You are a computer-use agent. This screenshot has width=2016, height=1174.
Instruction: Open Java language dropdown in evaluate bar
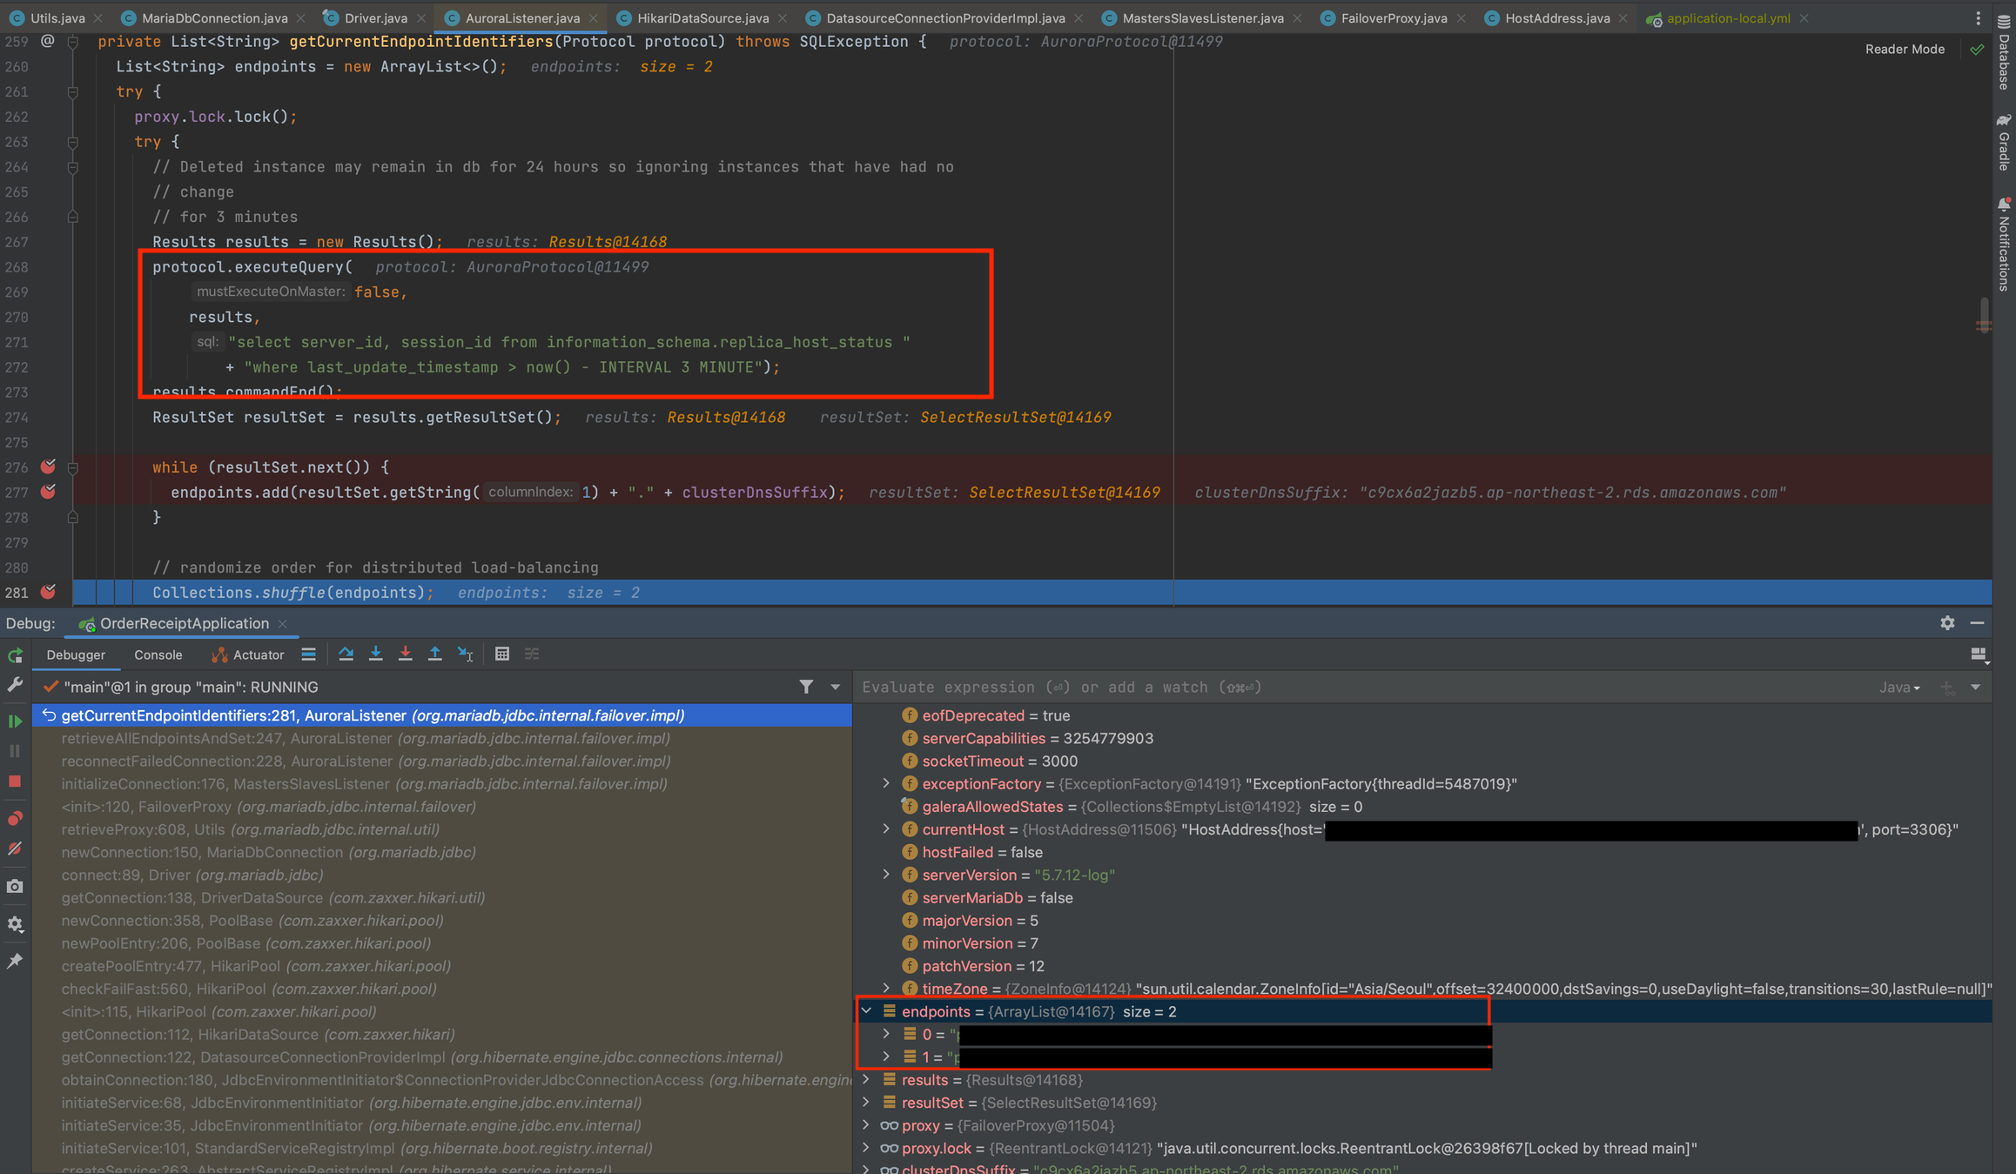point(1898,688)
